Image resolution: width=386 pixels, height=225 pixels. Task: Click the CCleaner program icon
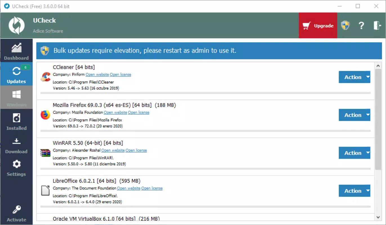[45, 77]
